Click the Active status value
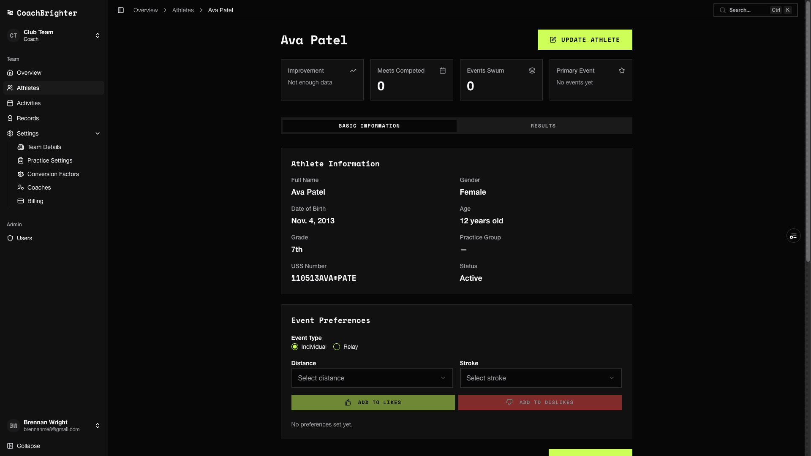 pyautogui.click(x=471, y=278)
